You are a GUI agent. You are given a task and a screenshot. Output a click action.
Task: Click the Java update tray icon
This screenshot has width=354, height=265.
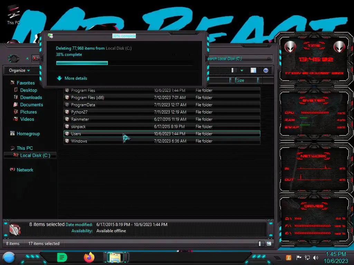[x=289, y=257]
